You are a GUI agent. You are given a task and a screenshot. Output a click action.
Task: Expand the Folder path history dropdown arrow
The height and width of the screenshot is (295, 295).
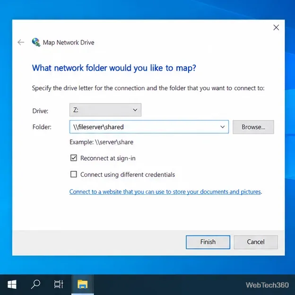pos(222,127)
